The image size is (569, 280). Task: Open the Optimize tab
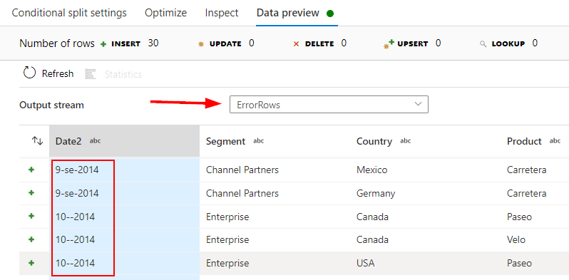click(166, 13)
